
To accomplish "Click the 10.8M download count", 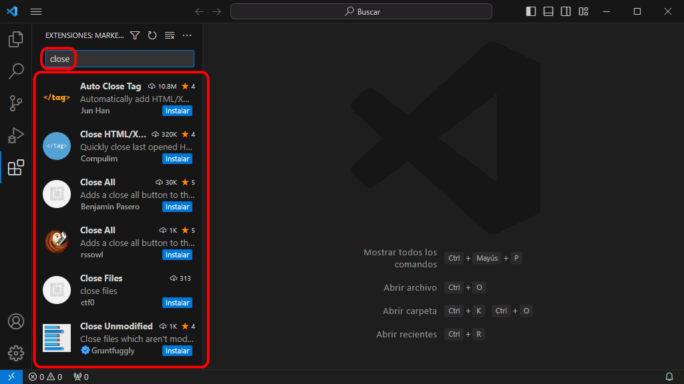I will [x=162, y=86].
